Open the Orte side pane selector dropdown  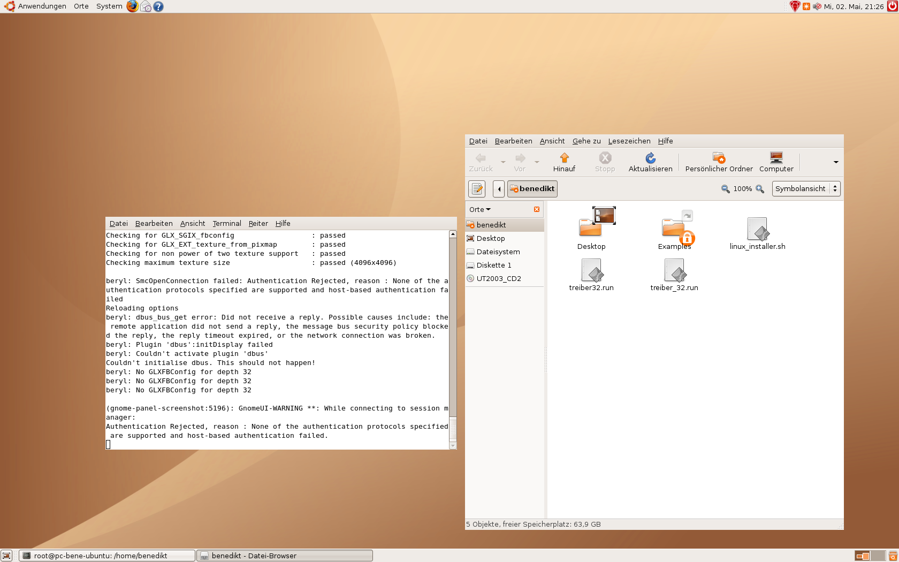point(480,209)
